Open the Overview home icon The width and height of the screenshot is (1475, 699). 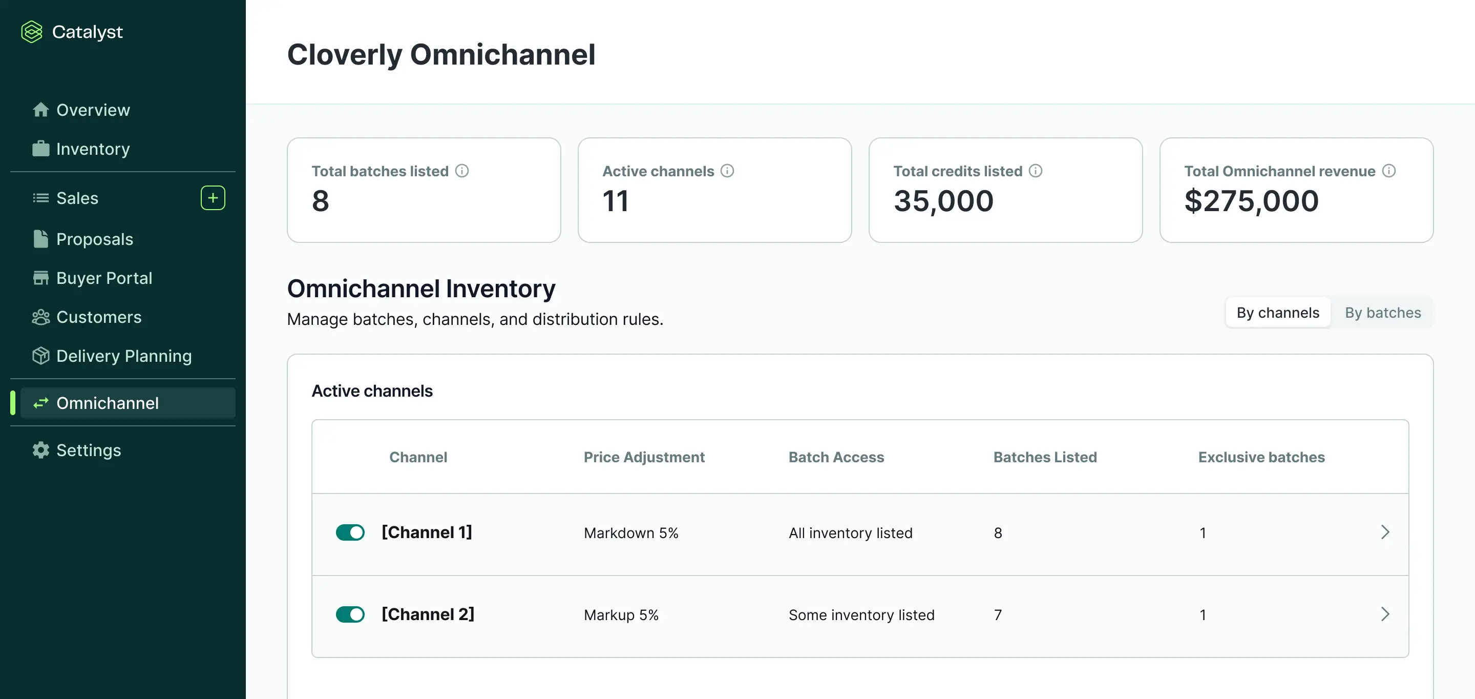pyautogui.click(x=40, y=110)
